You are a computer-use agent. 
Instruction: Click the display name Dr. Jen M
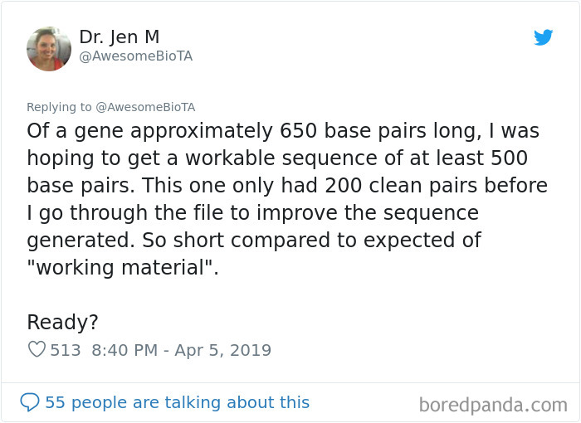pos(120,36)
